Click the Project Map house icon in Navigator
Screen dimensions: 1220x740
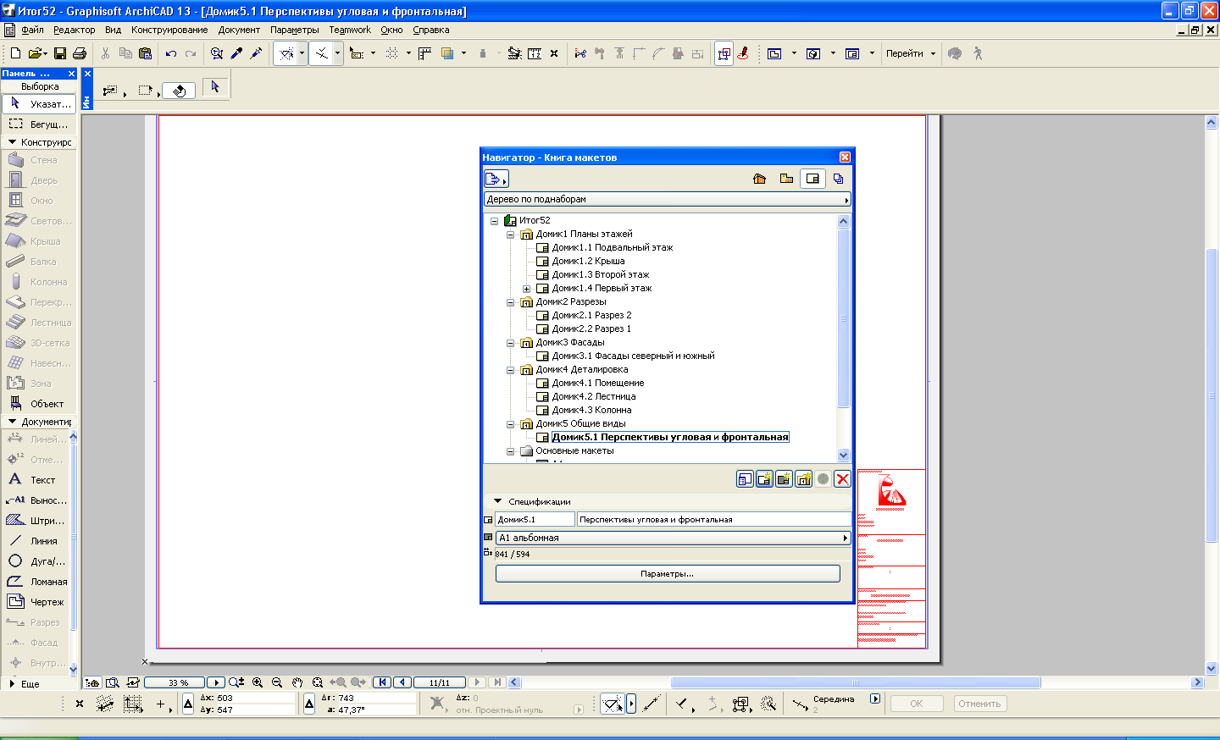[x=759, y=179]
